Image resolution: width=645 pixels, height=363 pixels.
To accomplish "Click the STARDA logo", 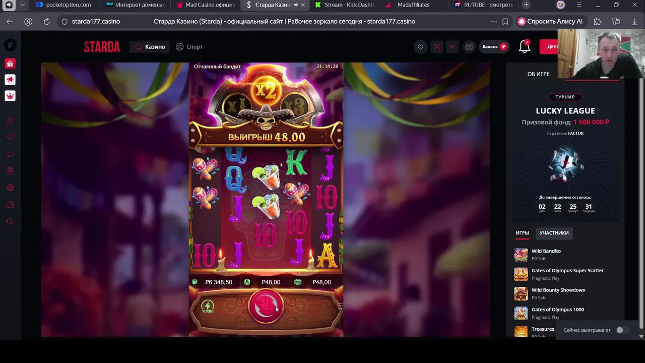I will 102,47.
